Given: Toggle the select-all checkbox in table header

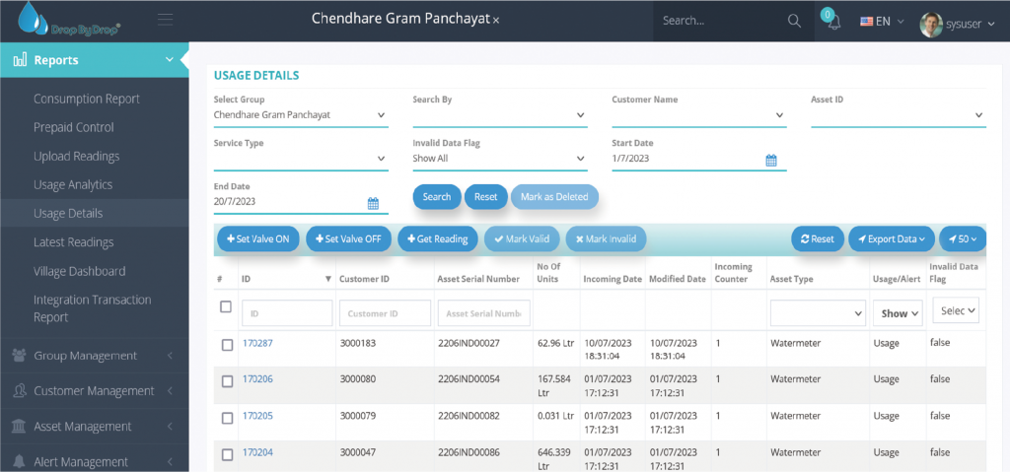Looking at the screenshot, I should [226, 307].
